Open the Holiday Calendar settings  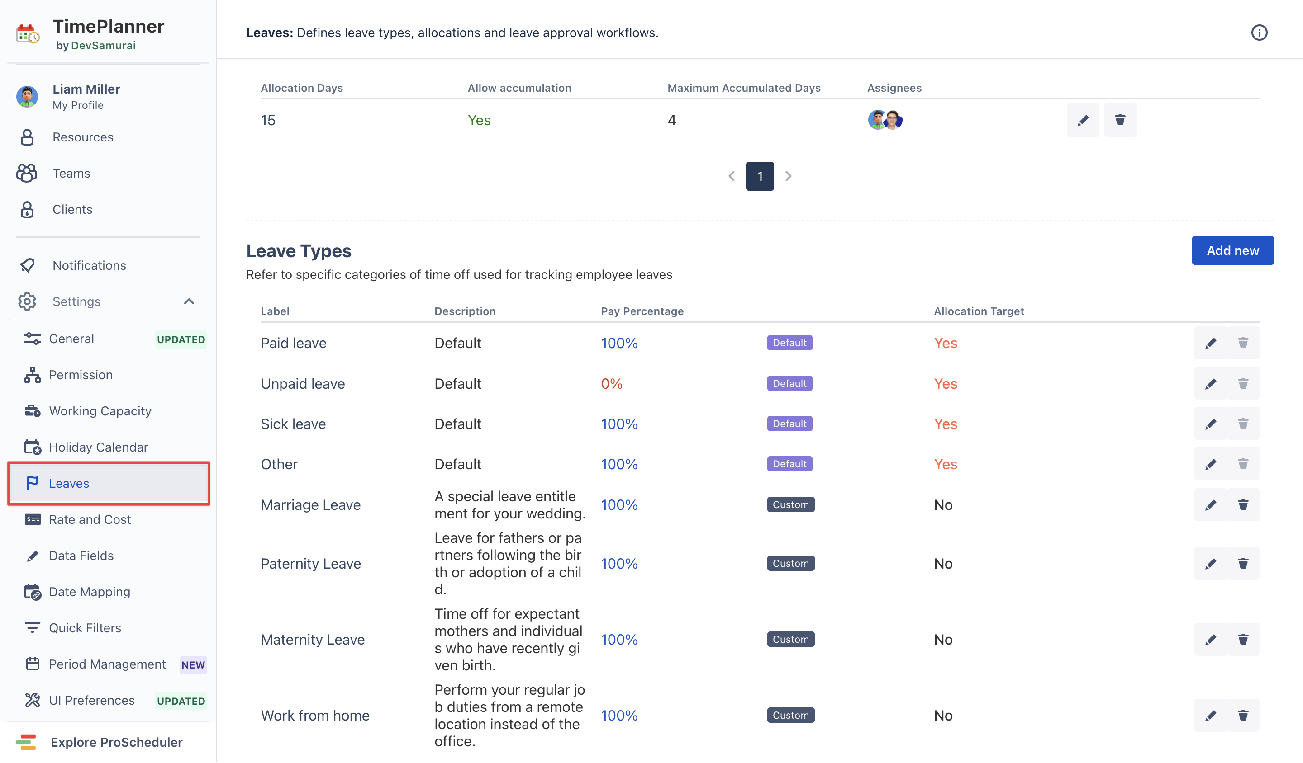(x=98, y=447)
